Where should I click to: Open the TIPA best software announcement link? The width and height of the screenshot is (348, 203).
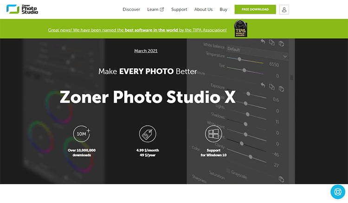click(x=137, y=30)
